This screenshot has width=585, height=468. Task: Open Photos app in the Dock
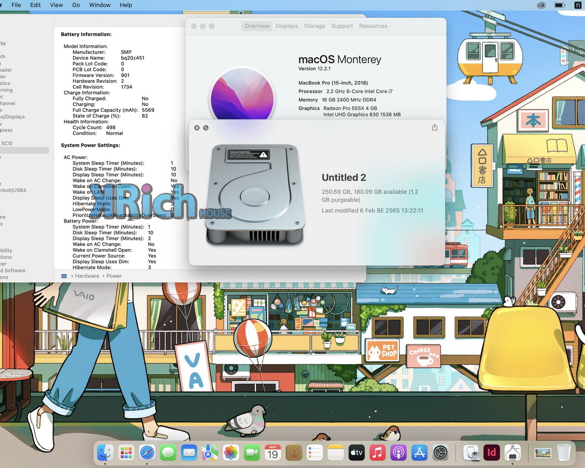pyautogui.click(x=231, y=453)
